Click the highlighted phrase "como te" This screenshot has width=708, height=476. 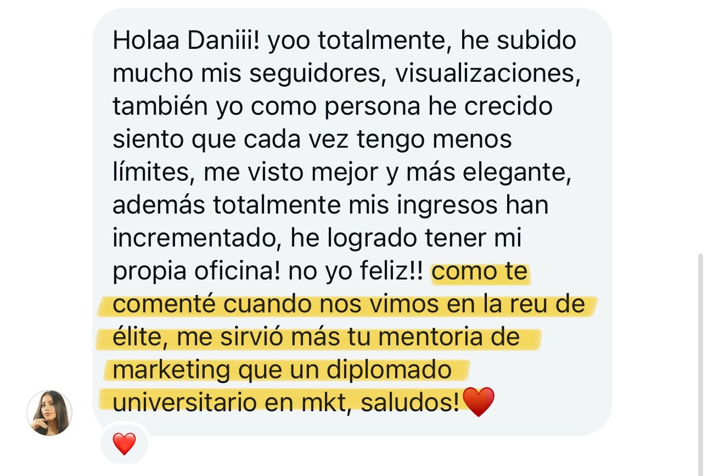point(480,272)
